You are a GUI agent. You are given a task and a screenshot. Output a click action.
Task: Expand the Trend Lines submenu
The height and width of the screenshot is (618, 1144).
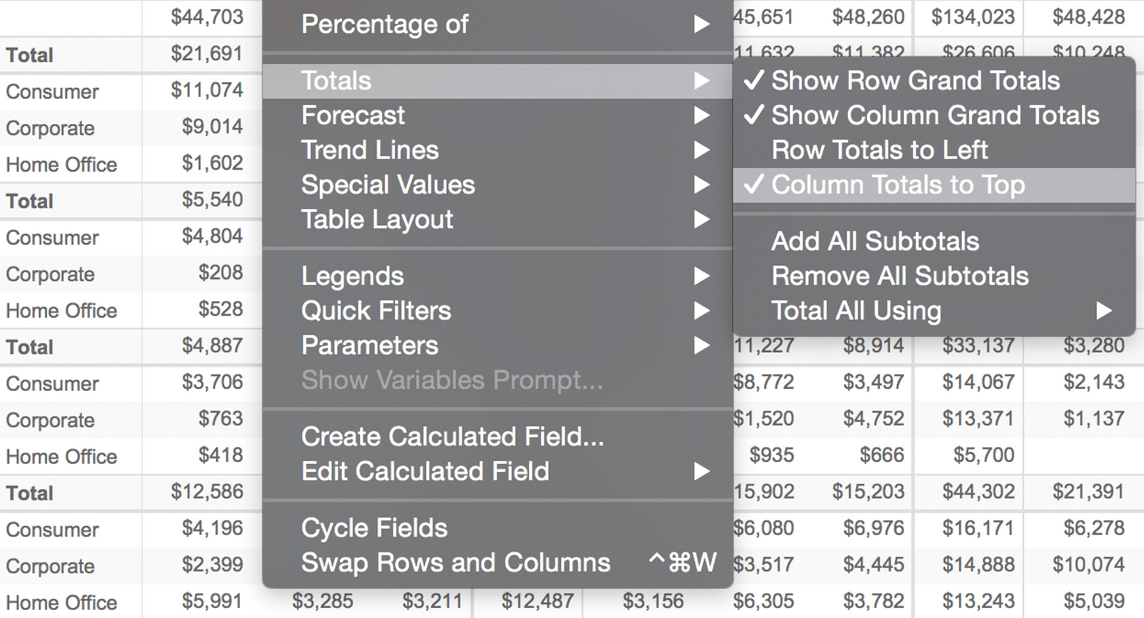(x=498, y=151)
